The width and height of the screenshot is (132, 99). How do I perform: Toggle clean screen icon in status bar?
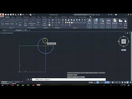[x=128, y=82]
